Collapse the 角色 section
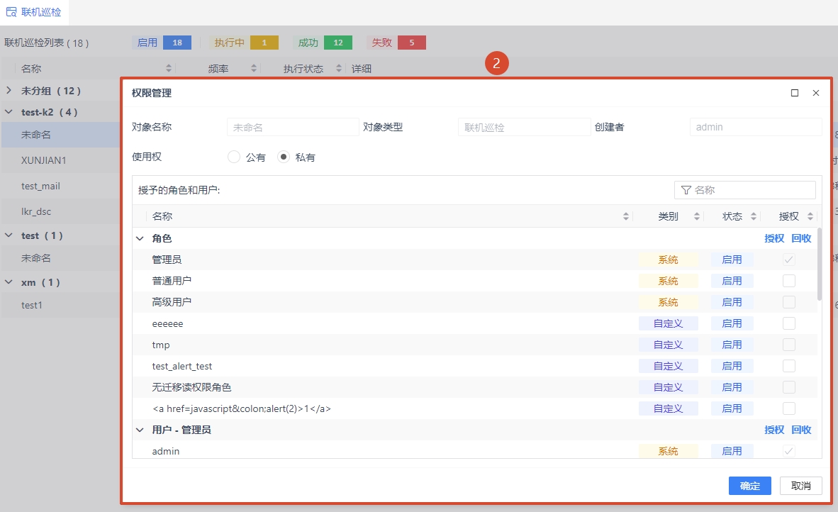Screen dimensions: 838x512 pos(140,238)
